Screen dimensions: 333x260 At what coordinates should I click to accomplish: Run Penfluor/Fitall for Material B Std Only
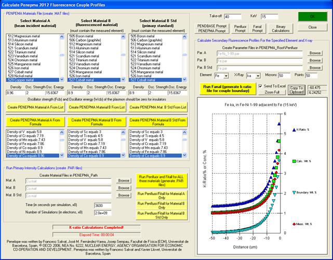[x=162, y=215]
